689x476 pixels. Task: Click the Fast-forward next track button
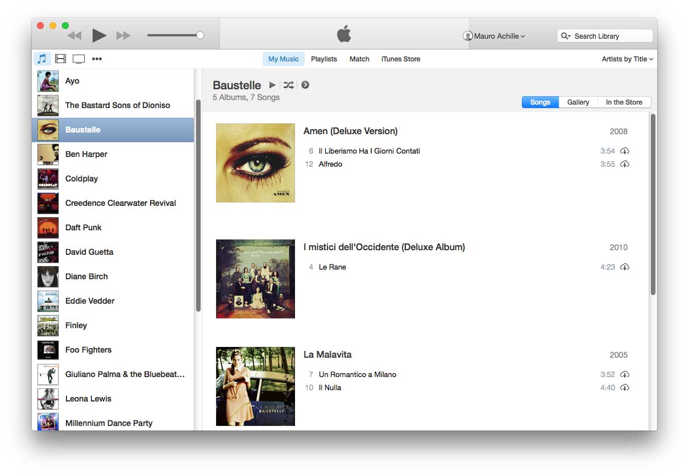(x=123, y=36)
